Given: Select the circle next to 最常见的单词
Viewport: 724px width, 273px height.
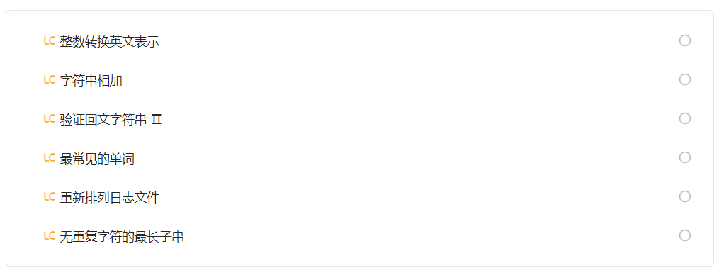Looking at the screenshot, I should click(685, 157).
